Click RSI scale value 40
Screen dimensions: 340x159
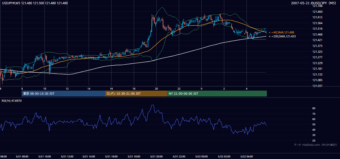tap(314, 130)
